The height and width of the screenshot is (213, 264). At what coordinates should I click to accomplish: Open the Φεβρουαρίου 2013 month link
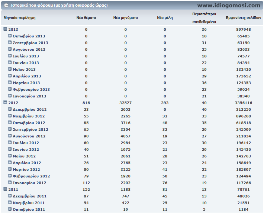31,89
